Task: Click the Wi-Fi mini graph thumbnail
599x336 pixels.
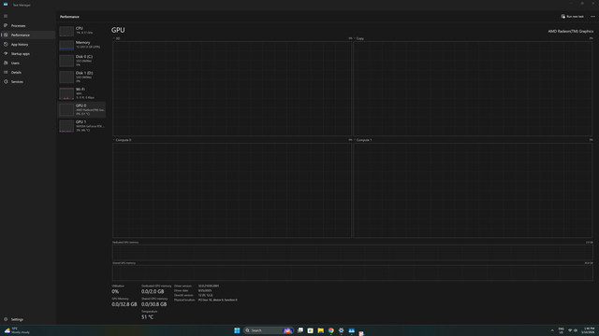Action: pos(66,93)
